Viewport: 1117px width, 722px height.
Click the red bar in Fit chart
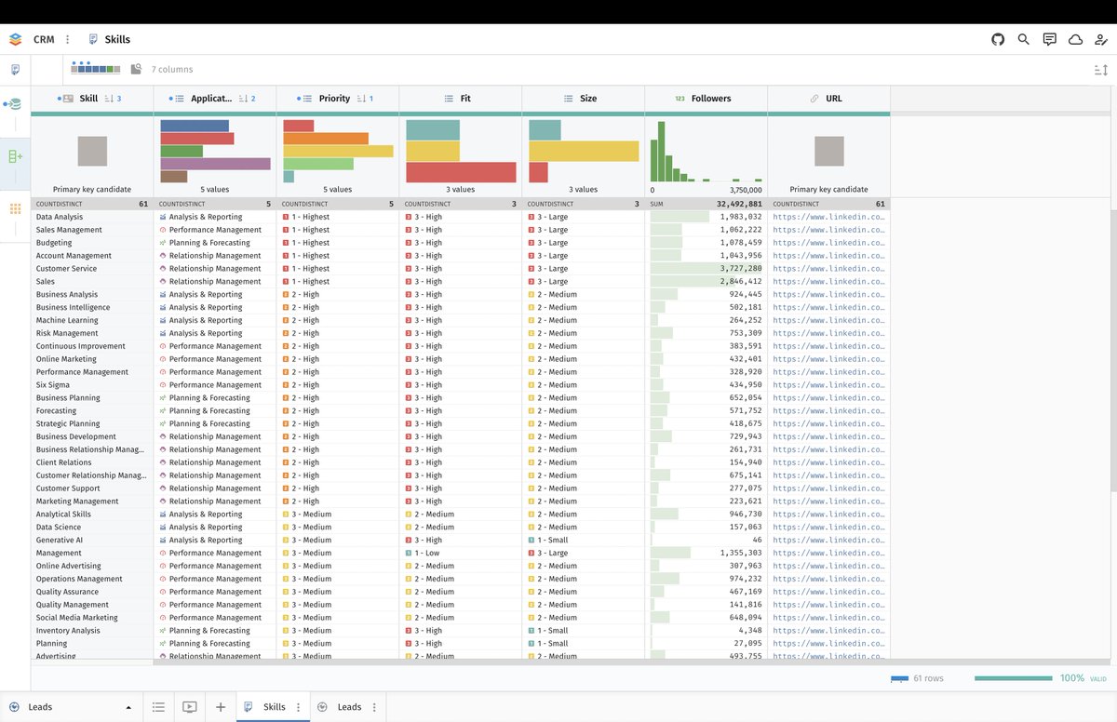pyautogui.click(x=461, y=172)
